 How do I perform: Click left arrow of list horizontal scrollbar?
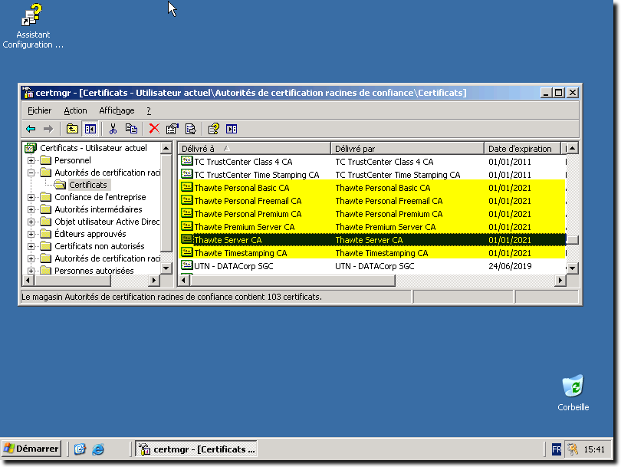pos(183,281)
